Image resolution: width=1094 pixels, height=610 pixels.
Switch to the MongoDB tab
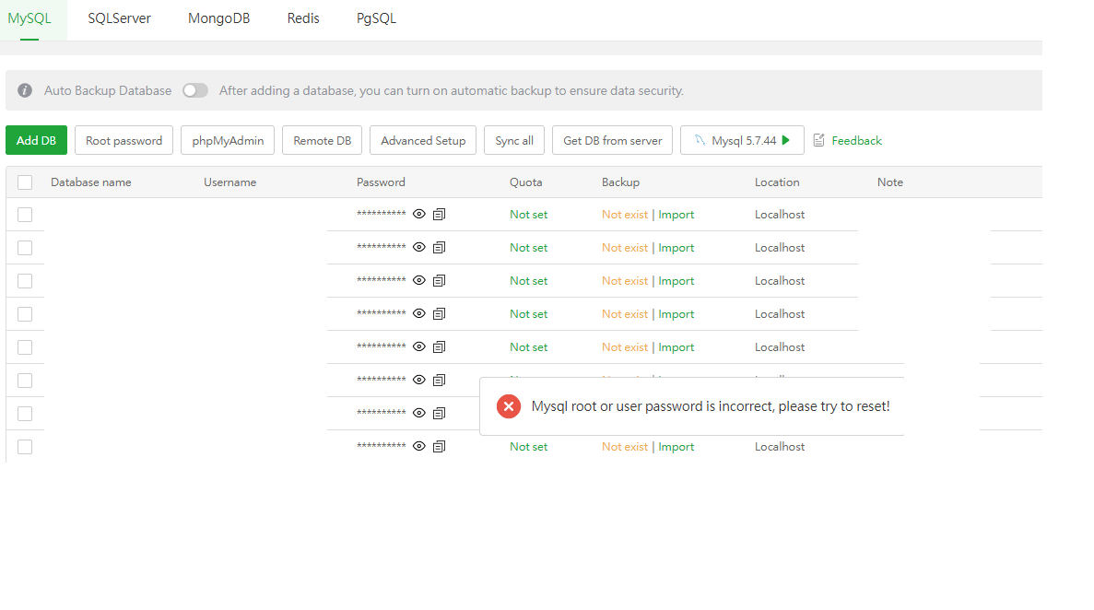[x=218, y=18]
